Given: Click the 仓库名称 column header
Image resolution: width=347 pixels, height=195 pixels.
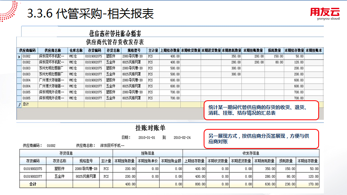Looking at the screenshot, I should tap(76, 51).
